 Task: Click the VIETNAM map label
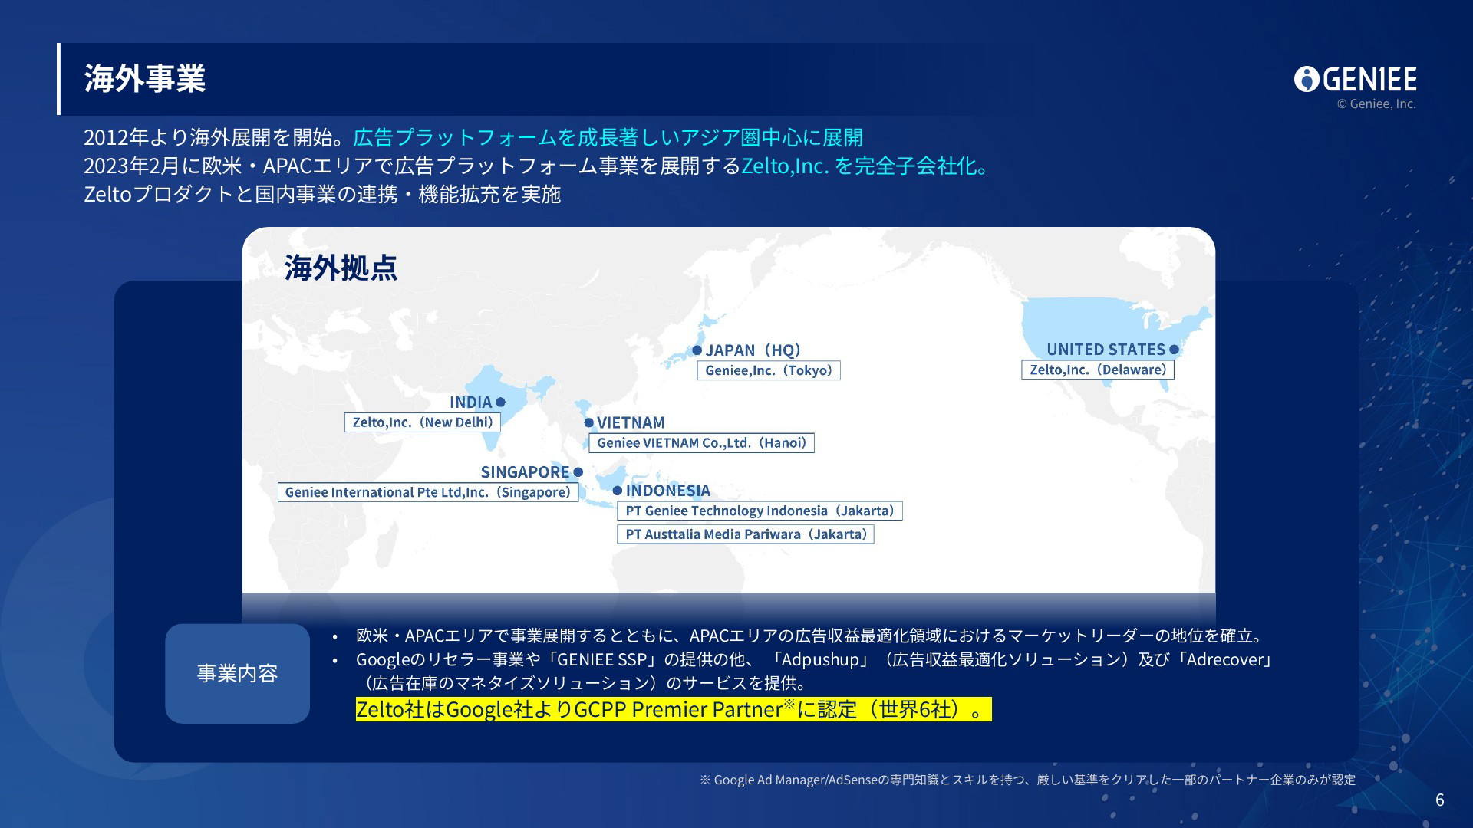tap(631, 423)
